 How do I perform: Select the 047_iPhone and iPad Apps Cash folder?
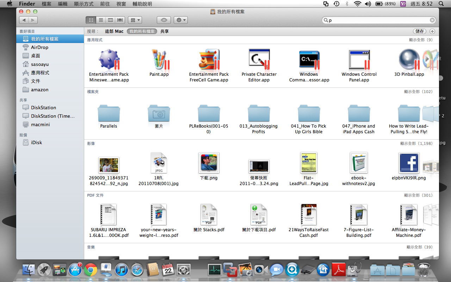[359, 112]
